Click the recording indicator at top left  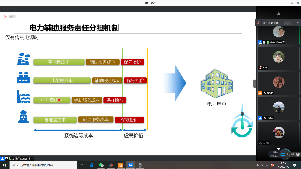[5, 16]
